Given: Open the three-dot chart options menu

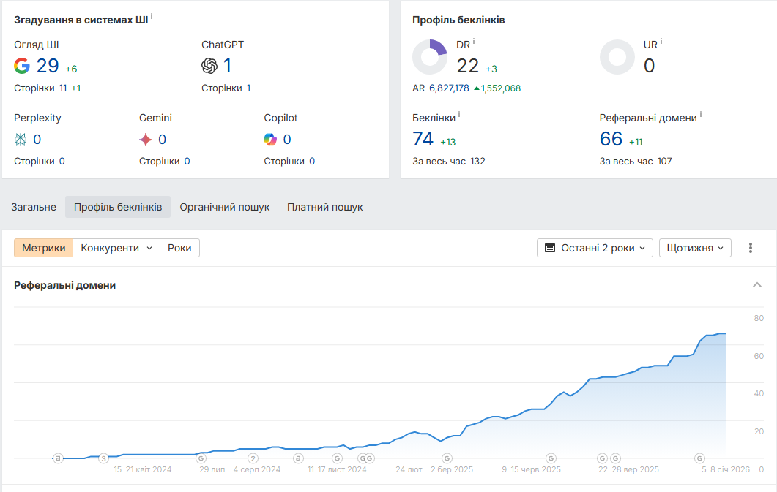Looking at the screenshot, I should click(x=751, y=248).
